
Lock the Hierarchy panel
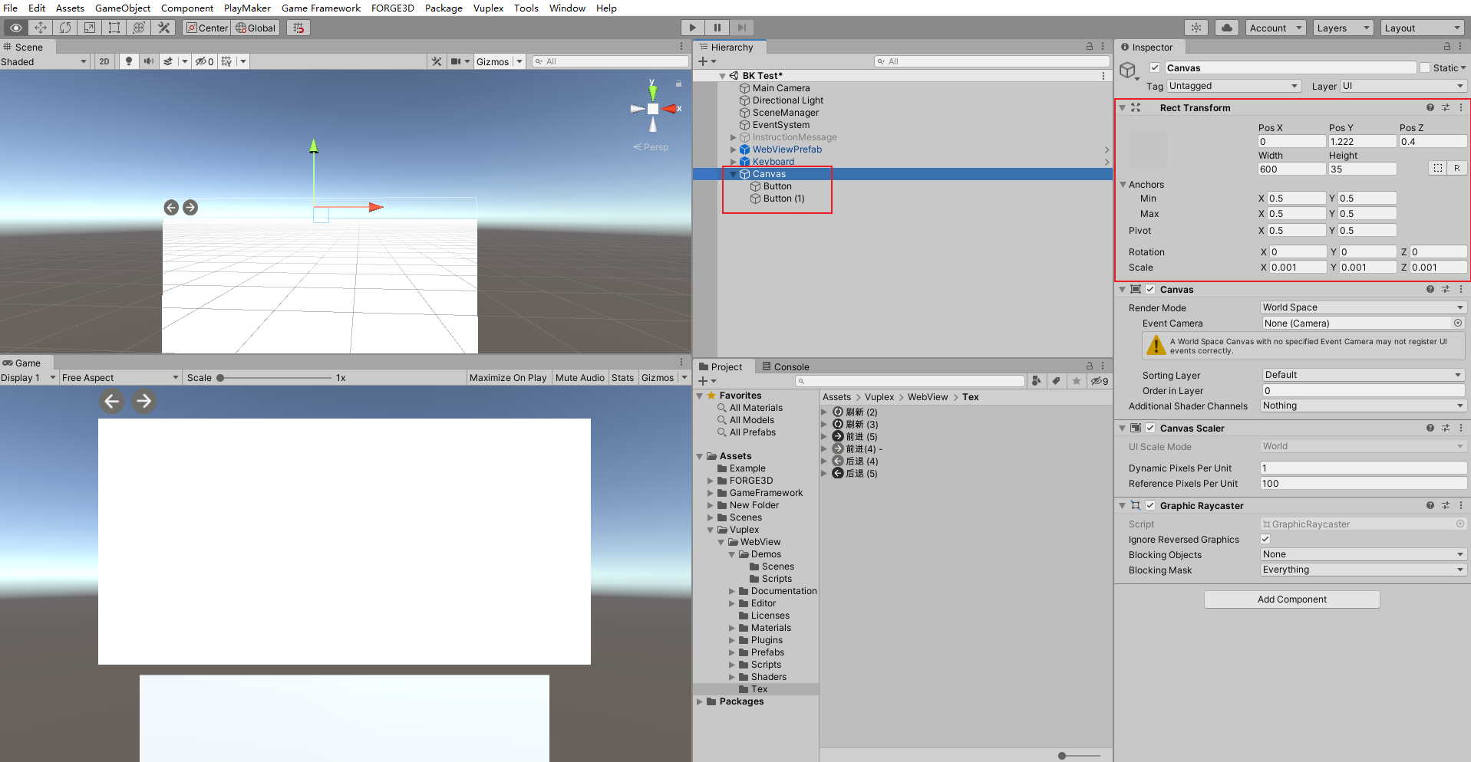coord(1090,47)
